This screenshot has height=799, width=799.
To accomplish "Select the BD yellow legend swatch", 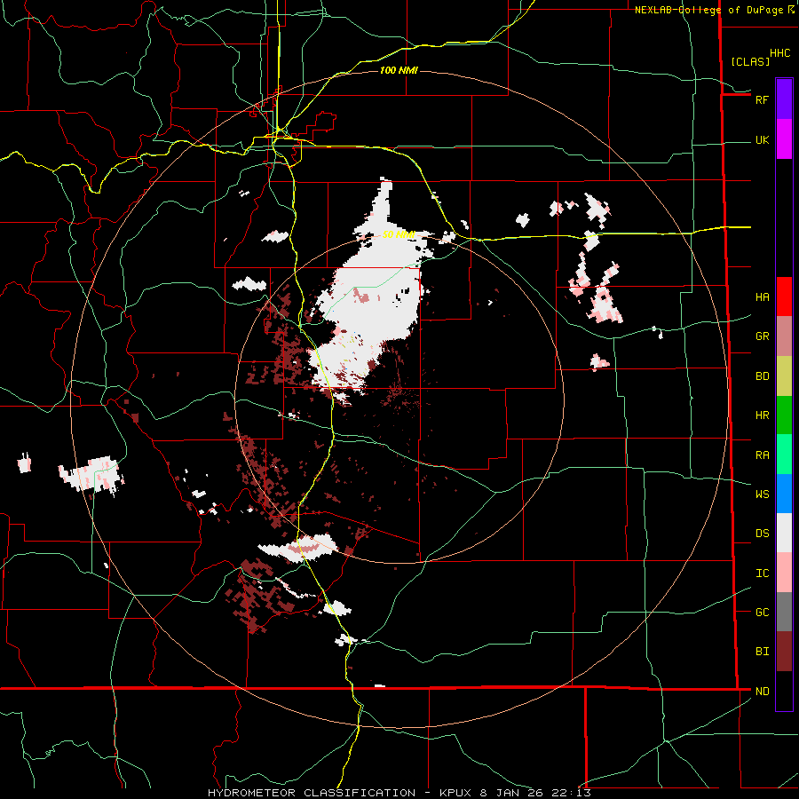I will [784, 376].
